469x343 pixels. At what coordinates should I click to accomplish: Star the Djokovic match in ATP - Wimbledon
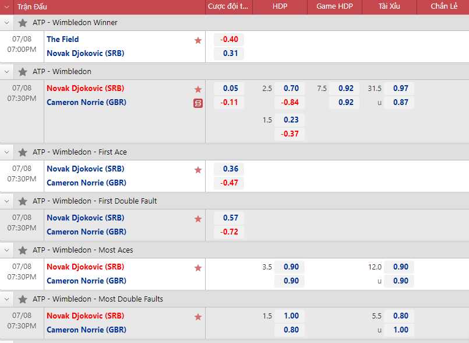(x=198, y=89)
